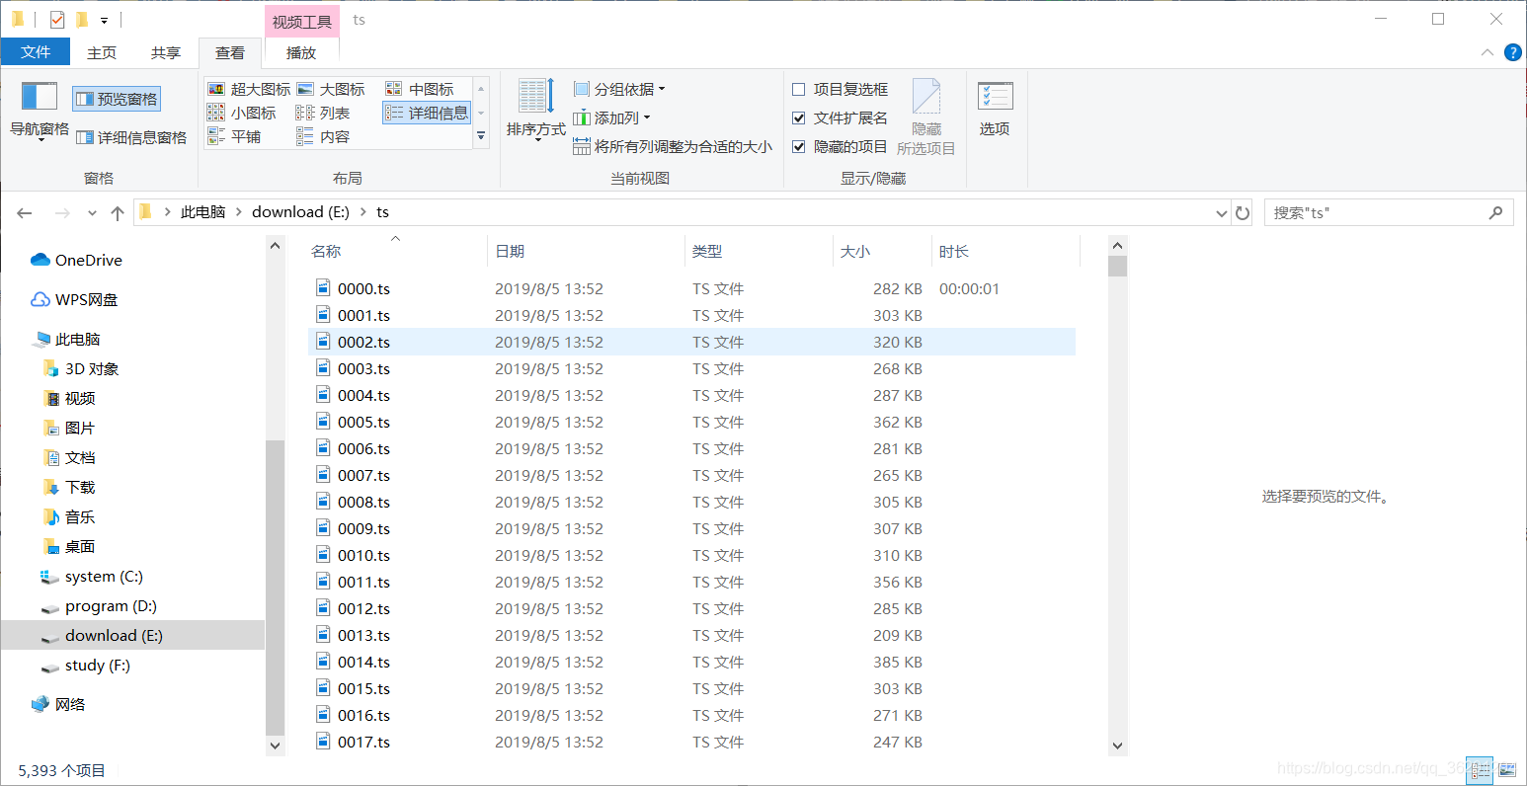The height and width of the screenshot is (786, 1527).
Task: Select the file 0000.ts
Action: pyautogui.click(x=363, y=288)
